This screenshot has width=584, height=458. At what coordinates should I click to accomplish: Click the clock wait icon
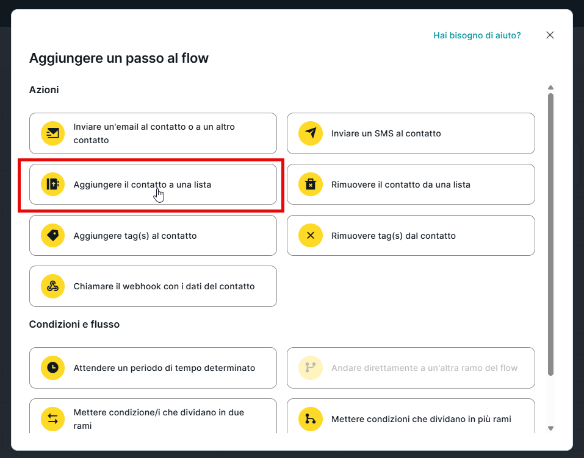point(52,368)
